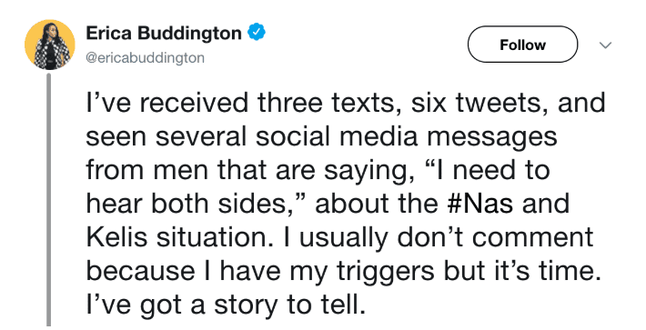The width and height of the screenshot is (646, 330).
Task: Expand the tweet options chevron menu
Action: point(605,45)
